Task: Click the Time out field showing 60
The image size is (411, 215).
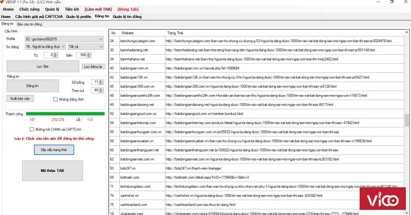Action: coord(95,90)
